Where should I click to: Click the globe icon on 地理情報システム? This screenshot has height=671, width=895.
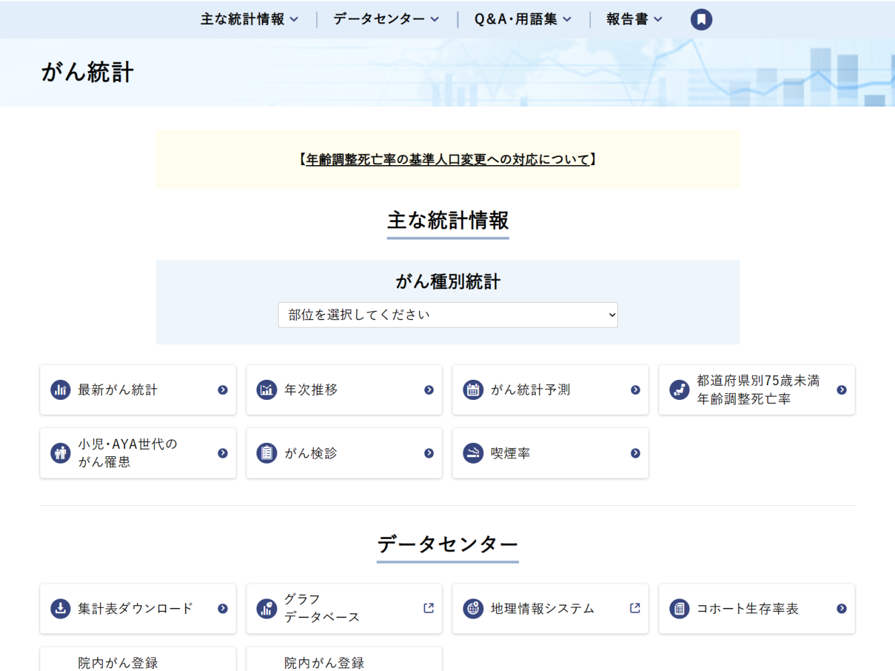(473, 609)
